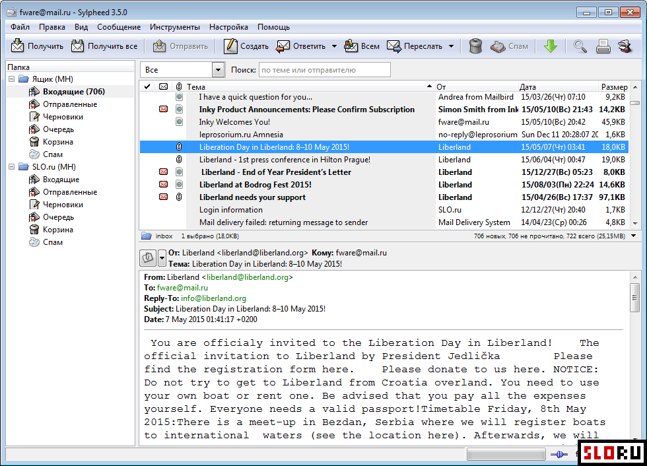Sort messages by Дата column header
647x466 pixels.
click(558, 86)
